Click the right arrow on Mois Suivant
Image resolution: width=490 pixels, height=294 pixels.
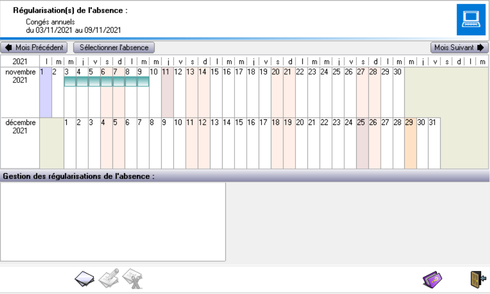pos(480,48)
